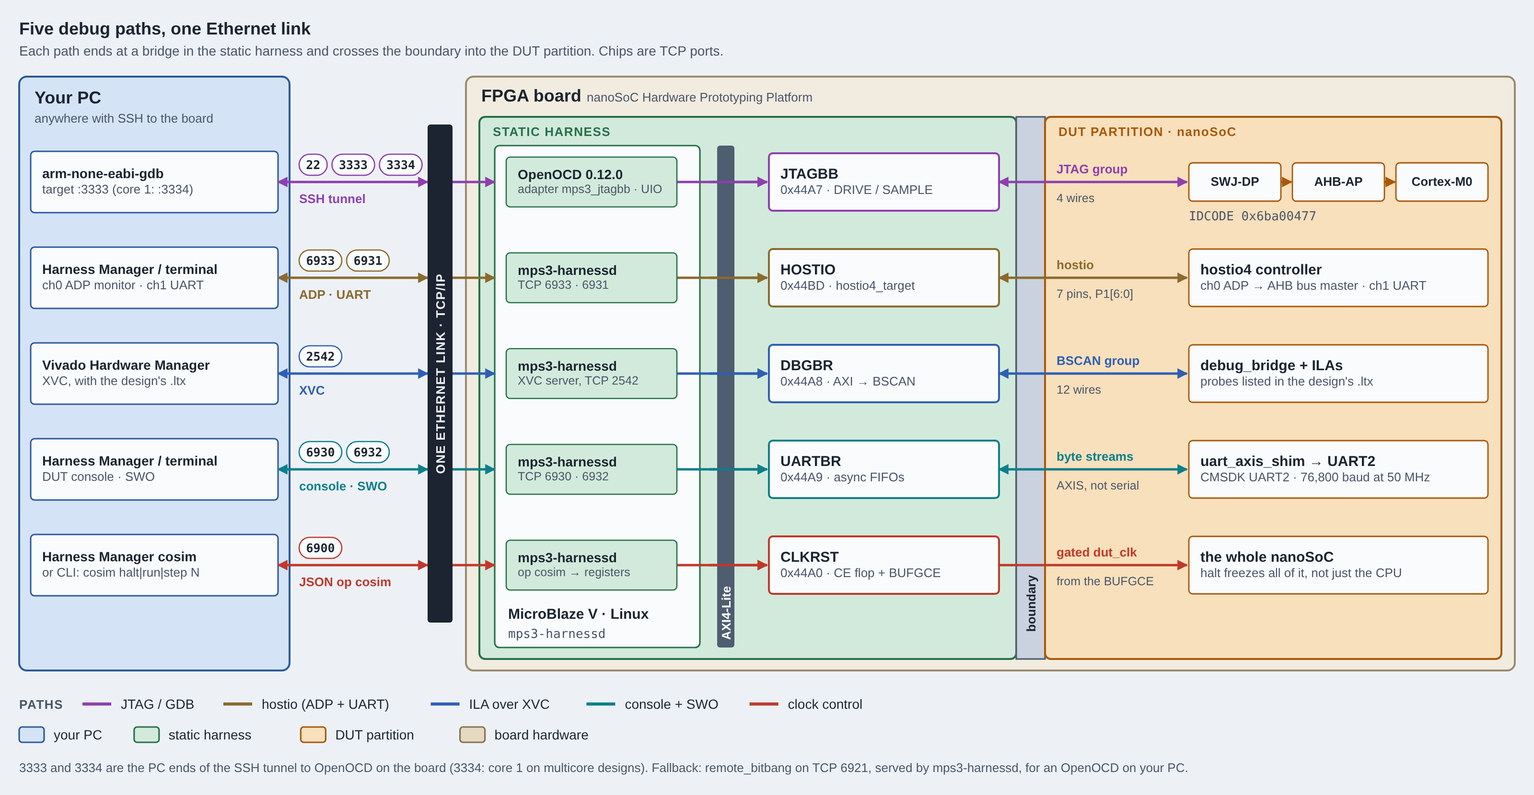Click the Harness Manager cosim box
The width and height of the screenshot is (1534, 795).
click(154, 565)
